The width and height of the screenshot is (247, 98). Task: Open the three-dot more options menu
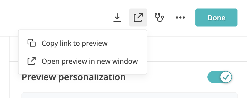click(x=180, y=17)
